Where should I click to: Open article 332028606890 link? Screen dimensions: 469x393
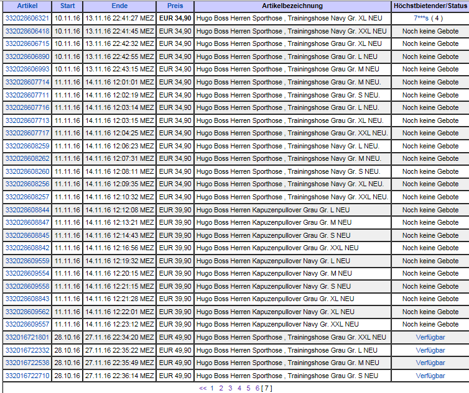(27, 56)
